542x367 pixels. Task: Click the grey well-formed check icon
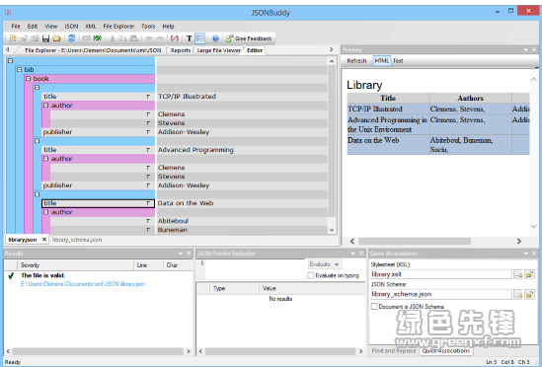[87, 38]
